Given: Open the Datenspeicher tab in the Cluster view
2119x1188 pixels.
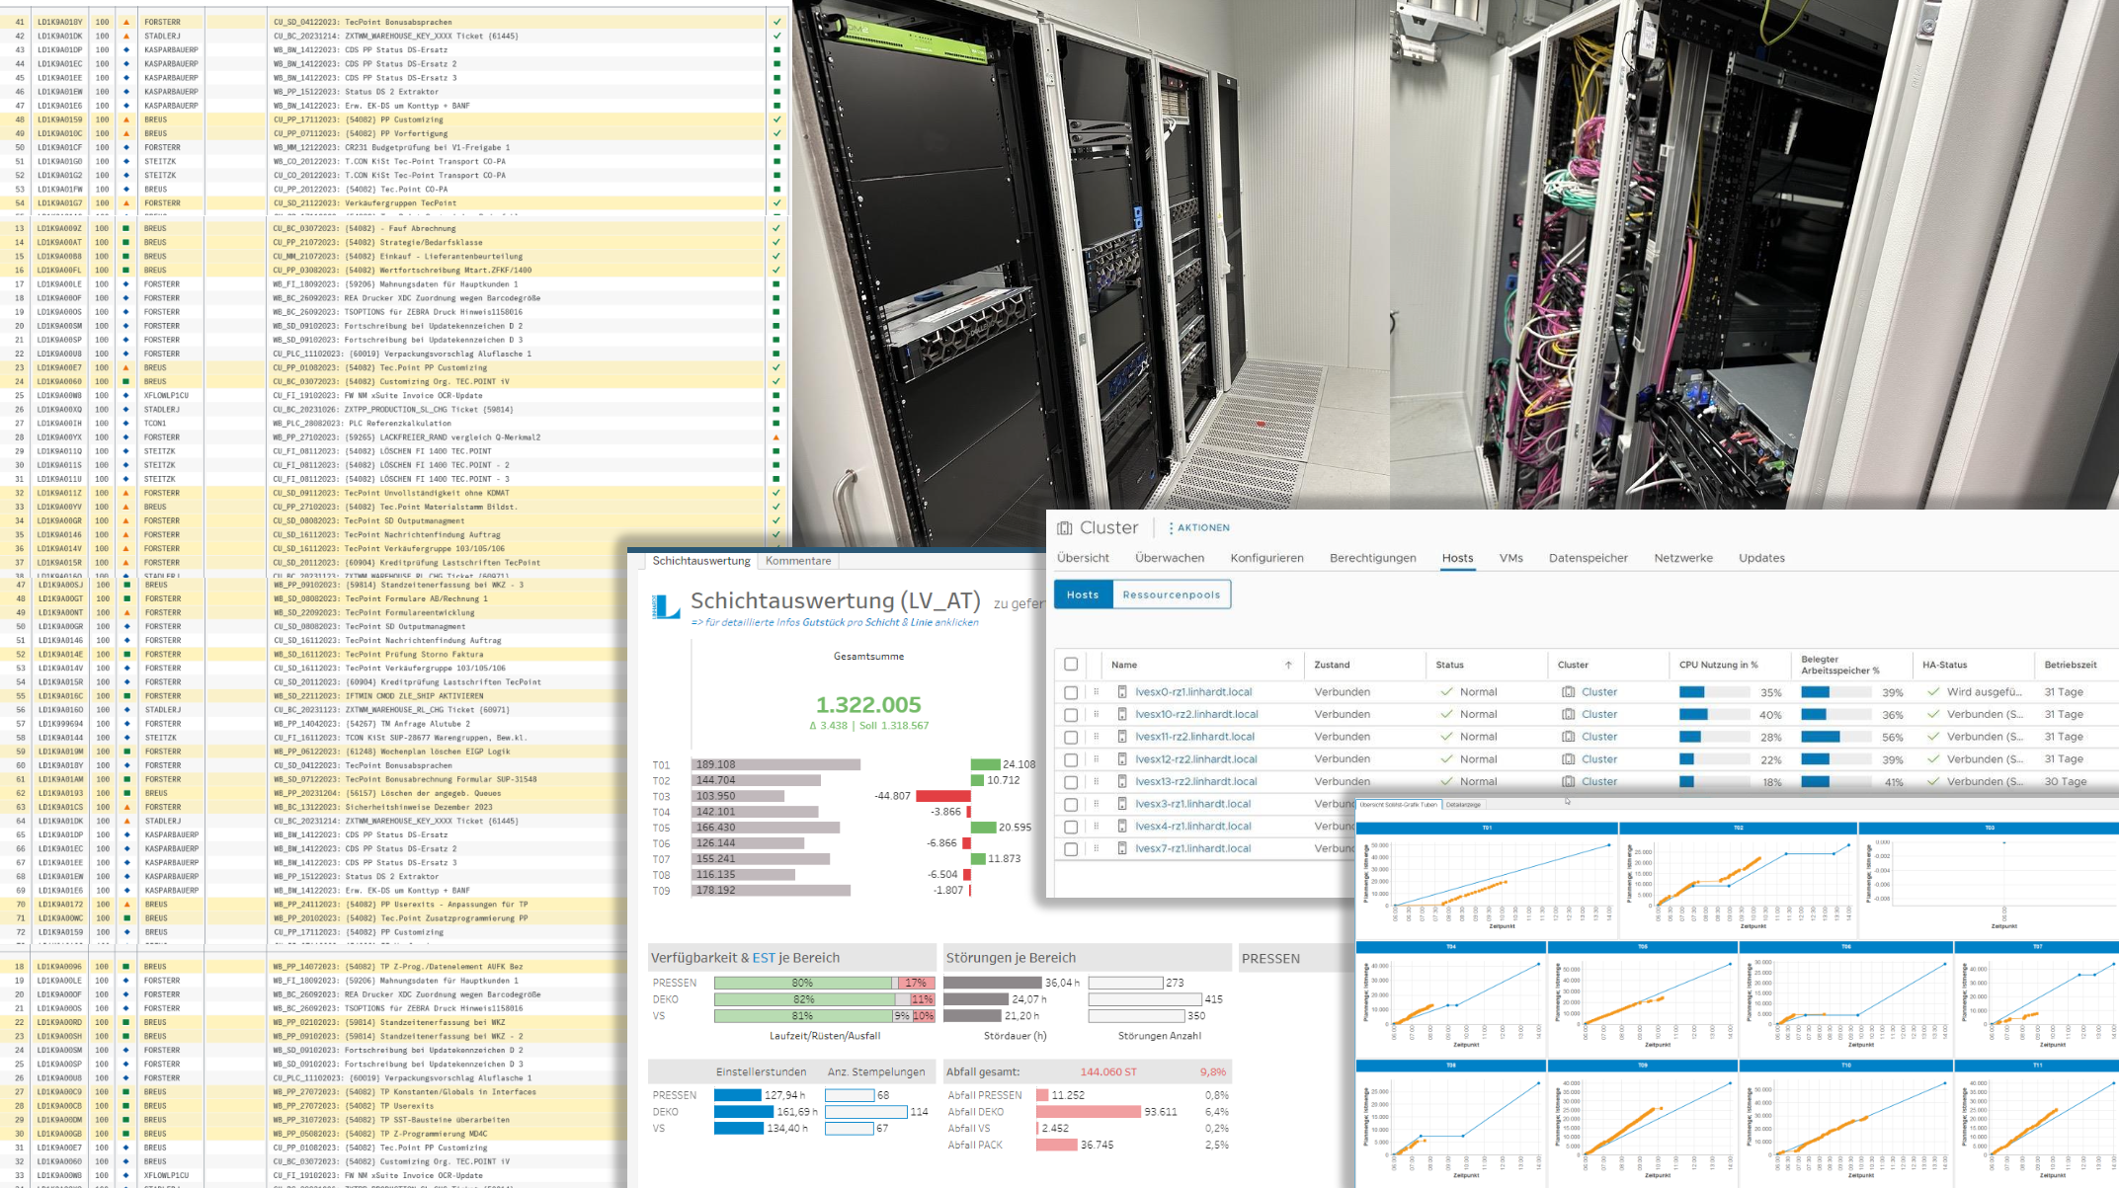Looking at the screenshot, I should tap(1589, 558).
